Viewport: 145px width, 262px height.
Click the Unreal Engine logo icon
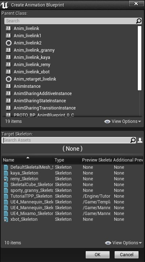4,5
